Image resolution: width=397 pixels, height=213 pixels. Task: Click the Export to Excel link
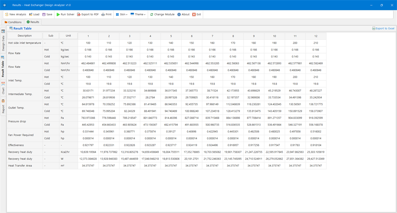(383, 29)
